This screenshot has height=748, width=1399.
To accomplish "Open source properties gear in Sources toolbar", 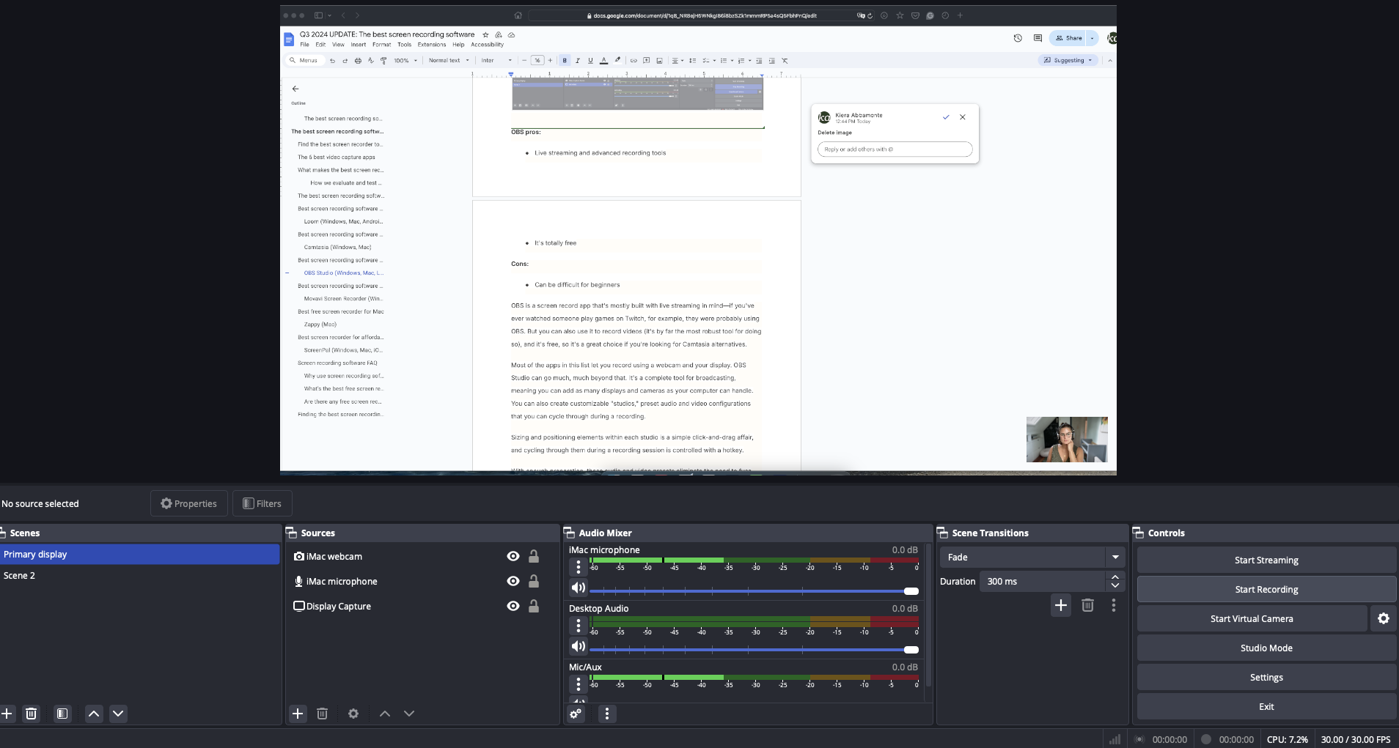I will point(353,714).
